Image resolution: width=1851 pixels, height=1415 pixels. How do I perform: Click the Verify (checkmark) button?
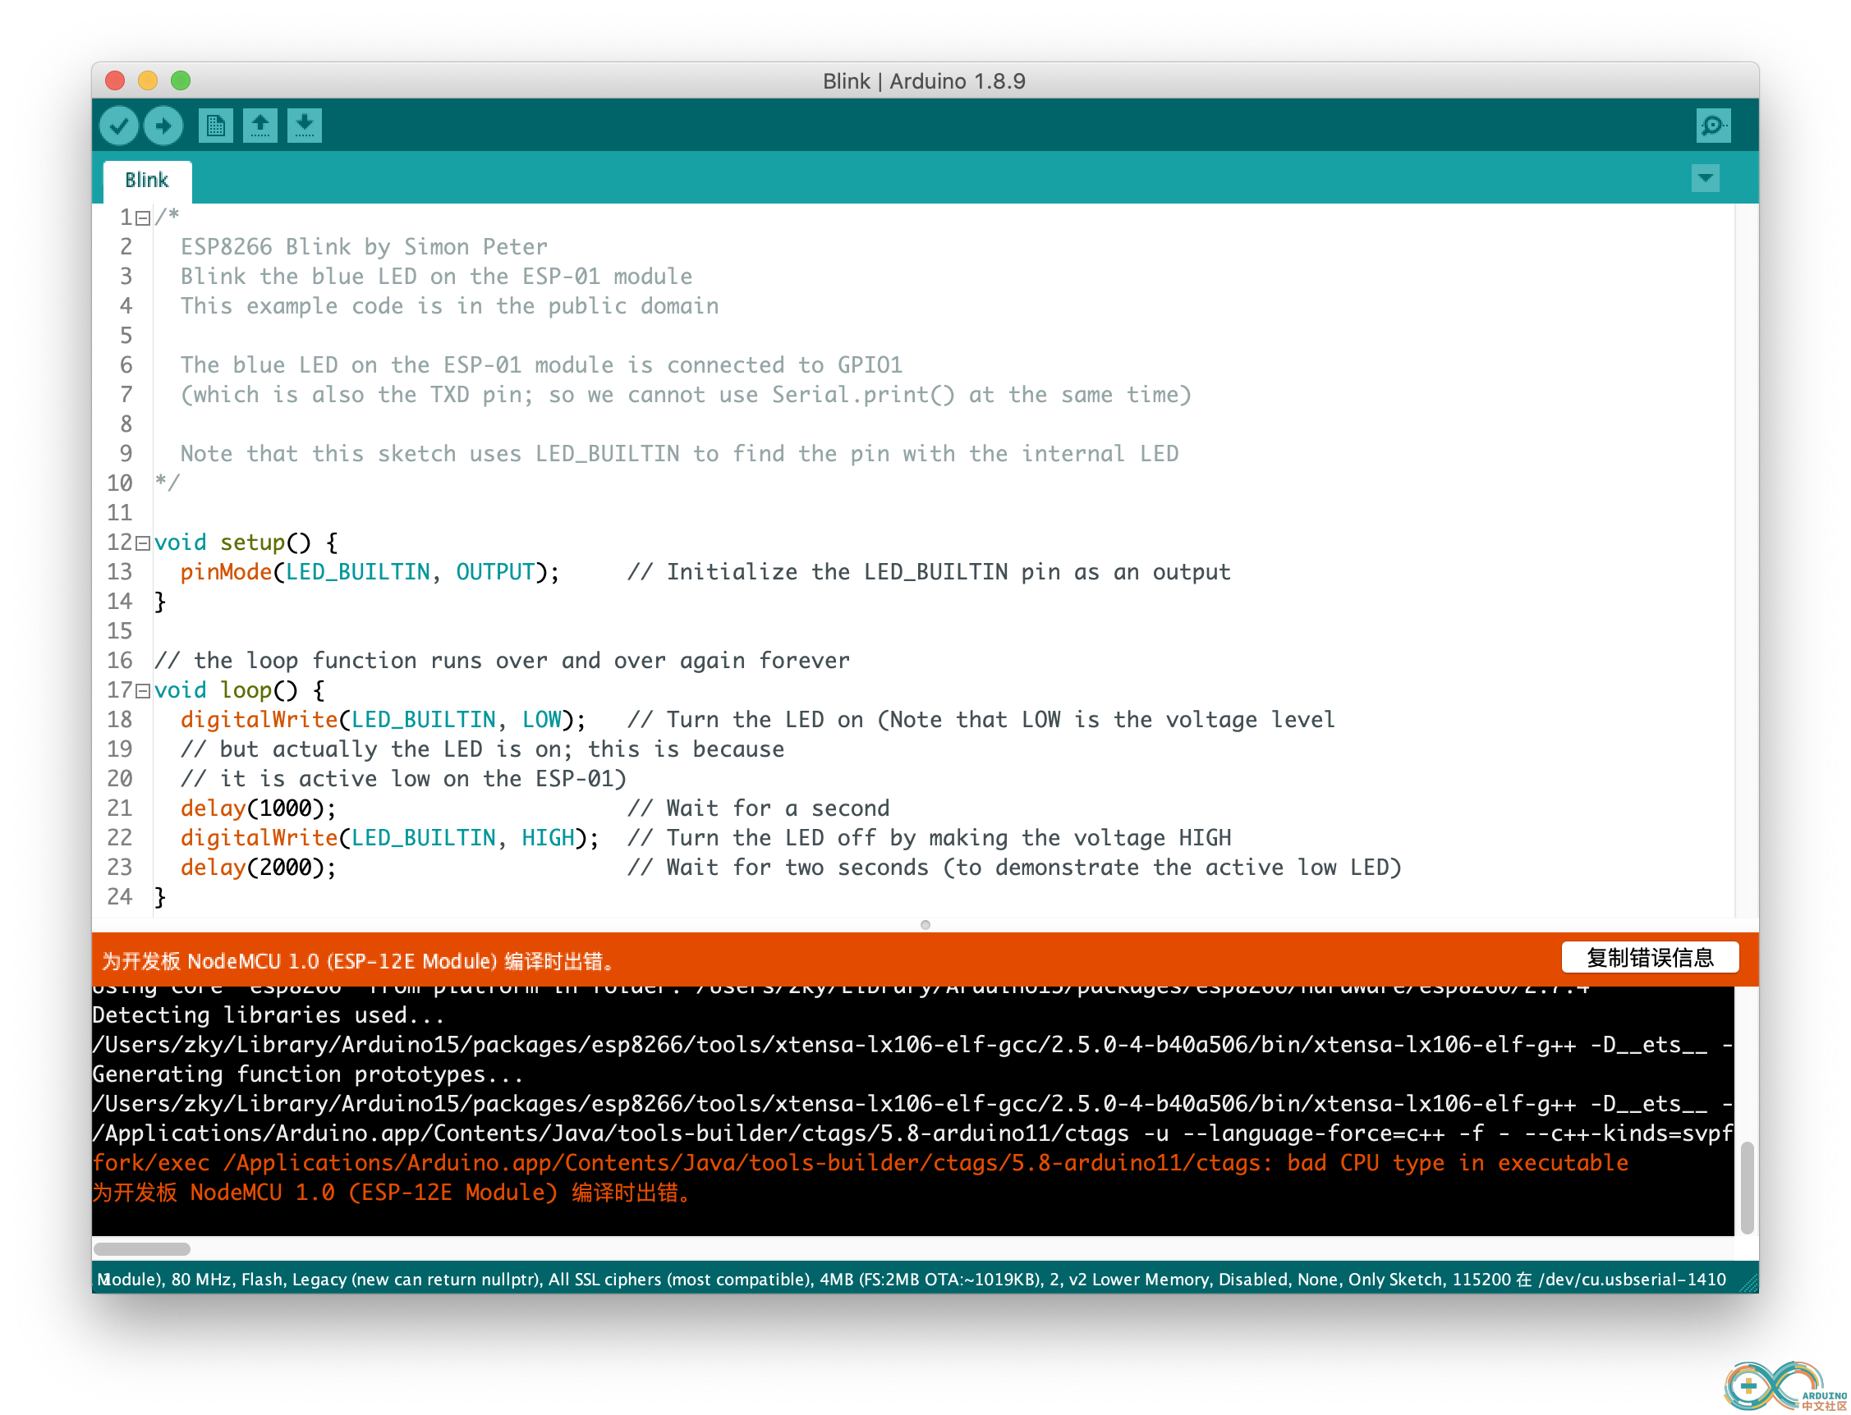pyautogui.click(x=119, y=126)
